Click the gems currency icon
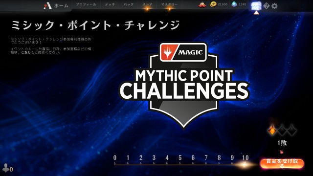The image size is (313, 176). pyautogui.click(x=234, y=4)
